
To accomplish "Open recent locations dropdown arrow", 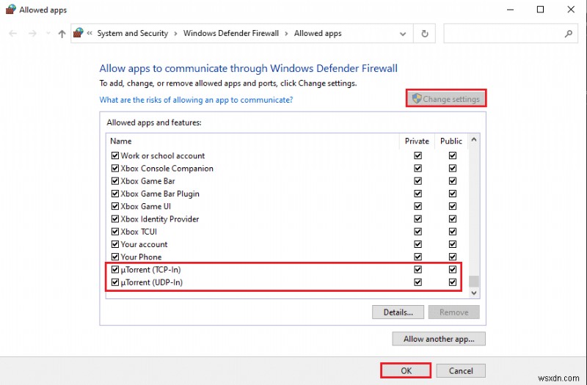I will coord(48,34).
